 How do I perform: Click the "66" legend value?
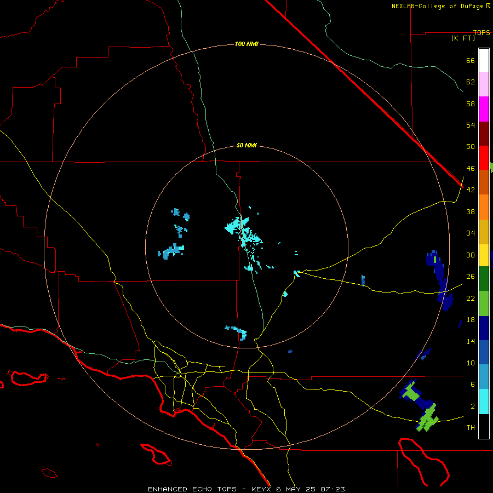[x=471, y=60]
